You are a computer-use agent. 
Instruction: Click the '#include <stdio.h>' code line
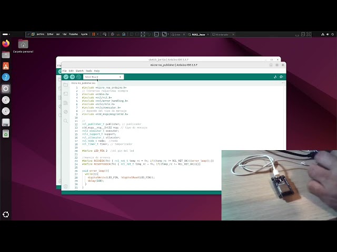tap(95, 94)
